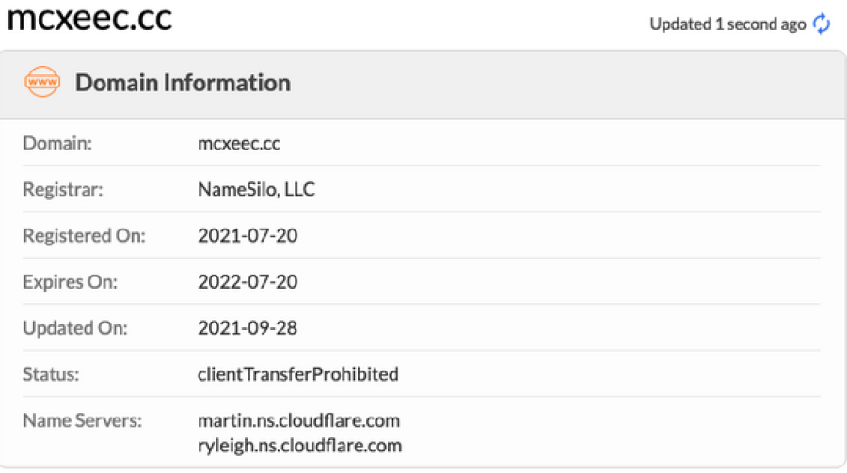Click the registered date 2021-07-20
847x473 pixels.
[248, 235]
